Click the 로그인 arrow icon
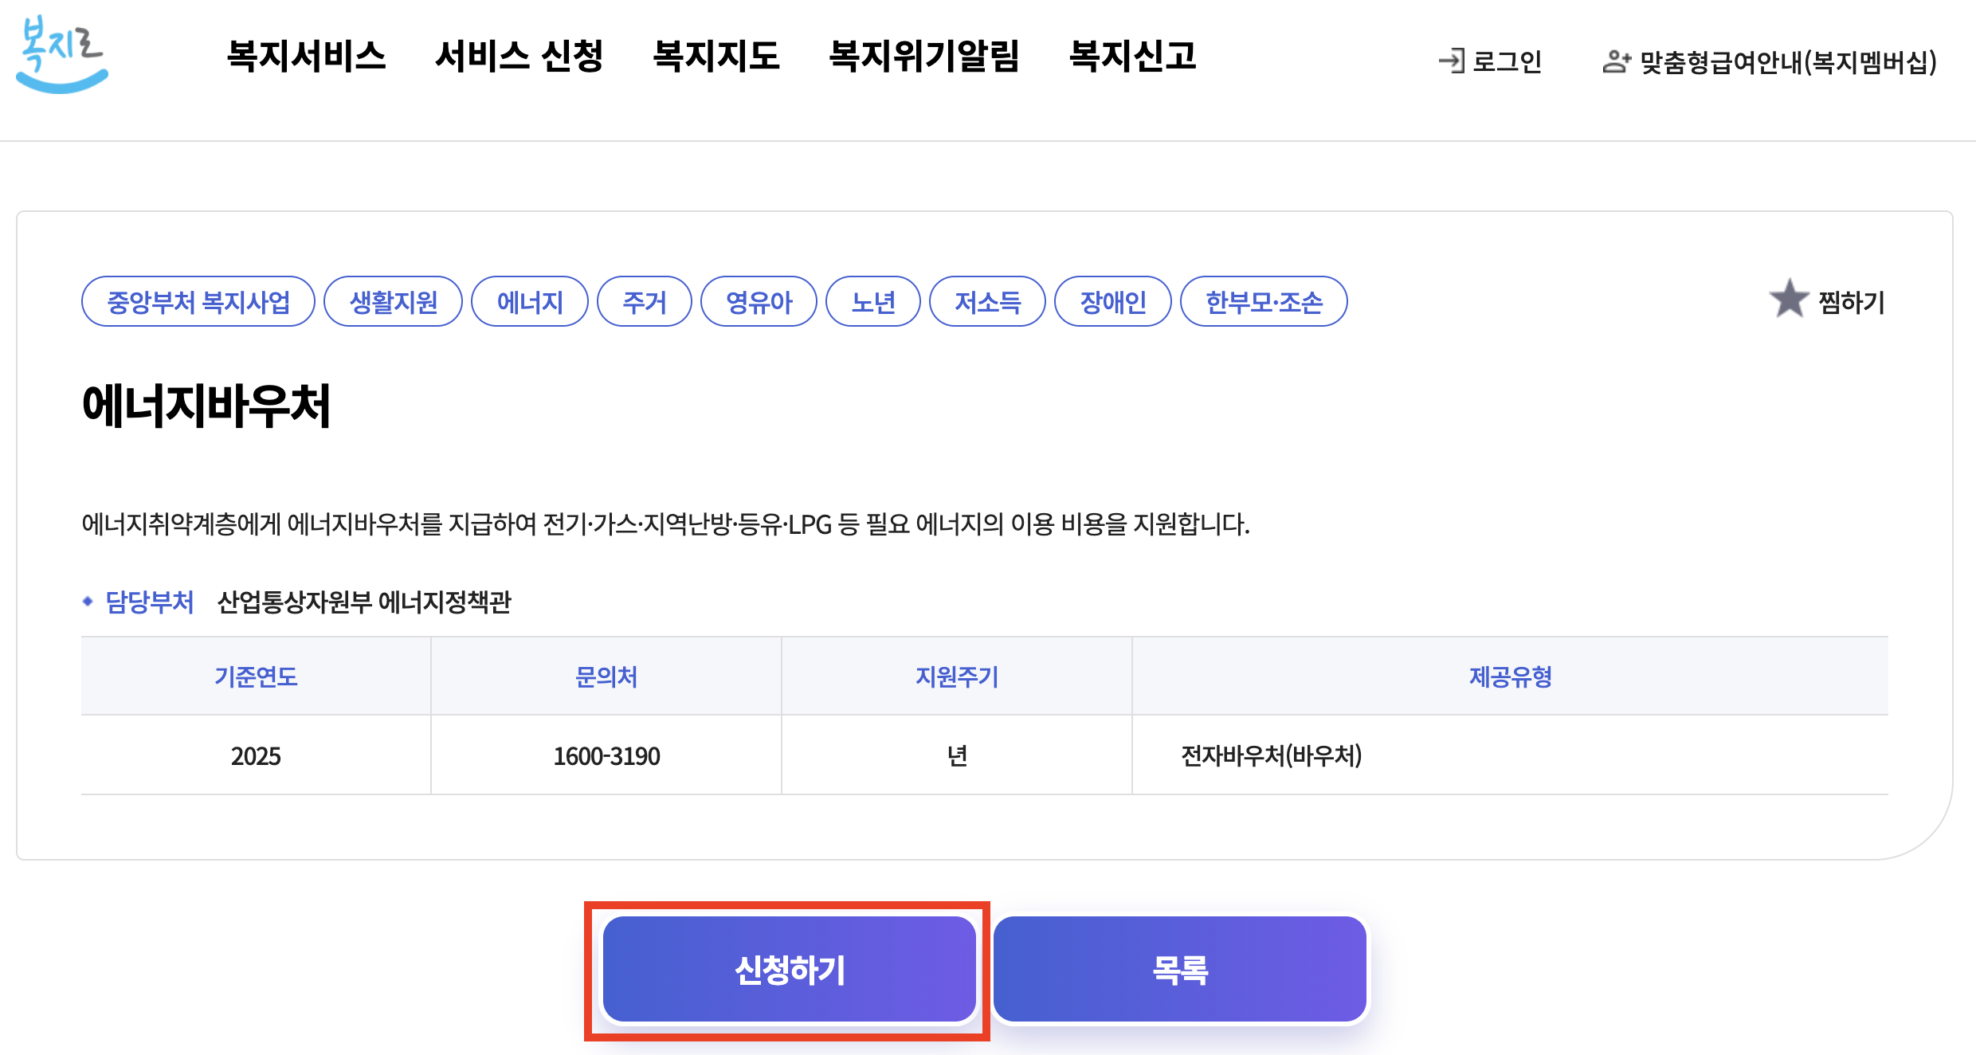 (x=1451, y=61)
